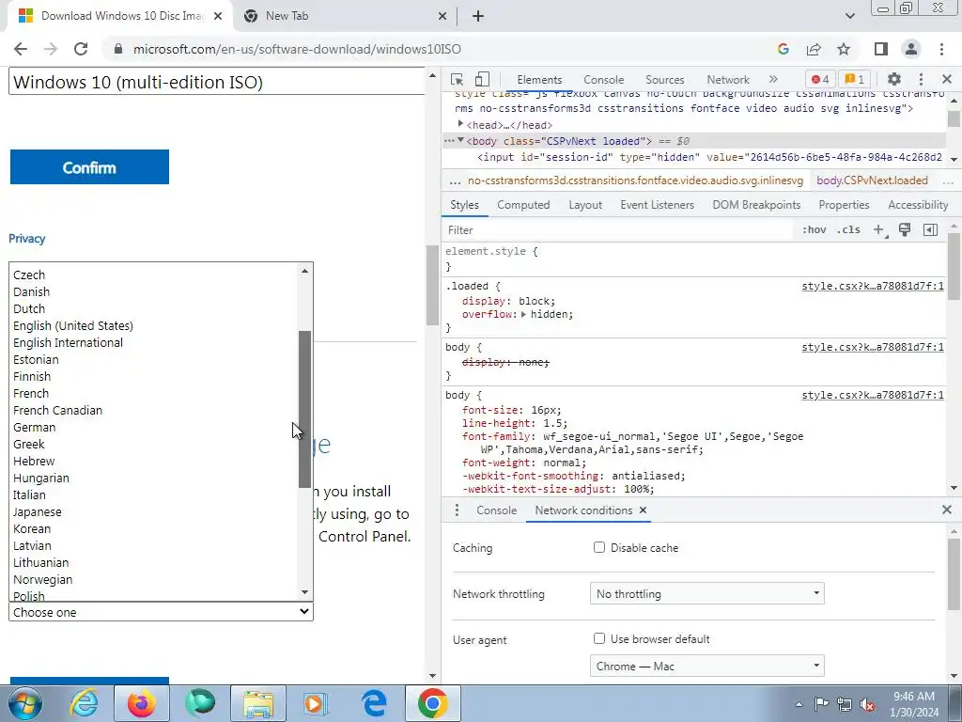Close the Network conditions drawer tab
Viewport: 962px width, 722px height.
click(x=643, y=510)
